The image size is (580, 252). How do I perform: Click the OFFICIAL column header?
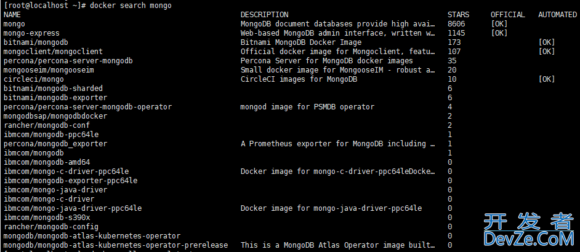click(507, 15)
